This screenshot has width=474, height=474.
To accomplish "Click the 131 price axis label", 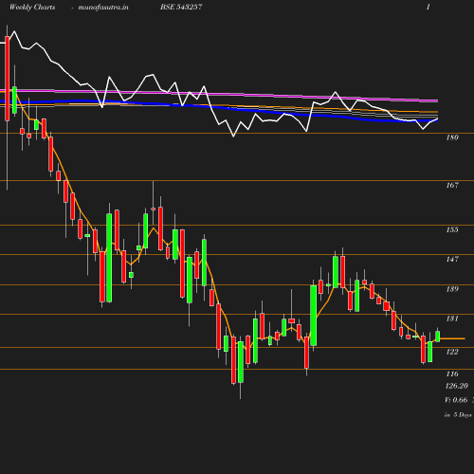I will click(452, 319).
